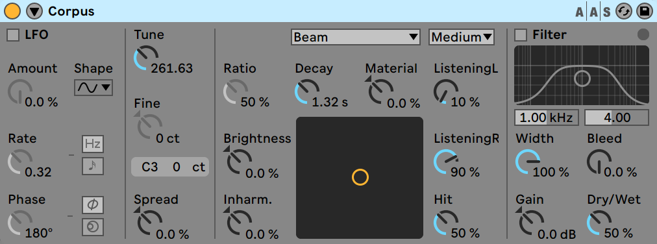Enable the Filter checkbox
Screen dimensions: 657x244
(521, 35)
